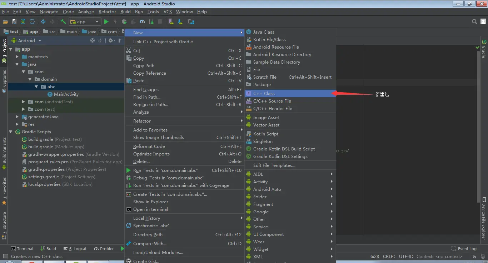Screen dimensions: 488x263
Task: Choose Show in Explorer entry
Action: tap(184, 202)
